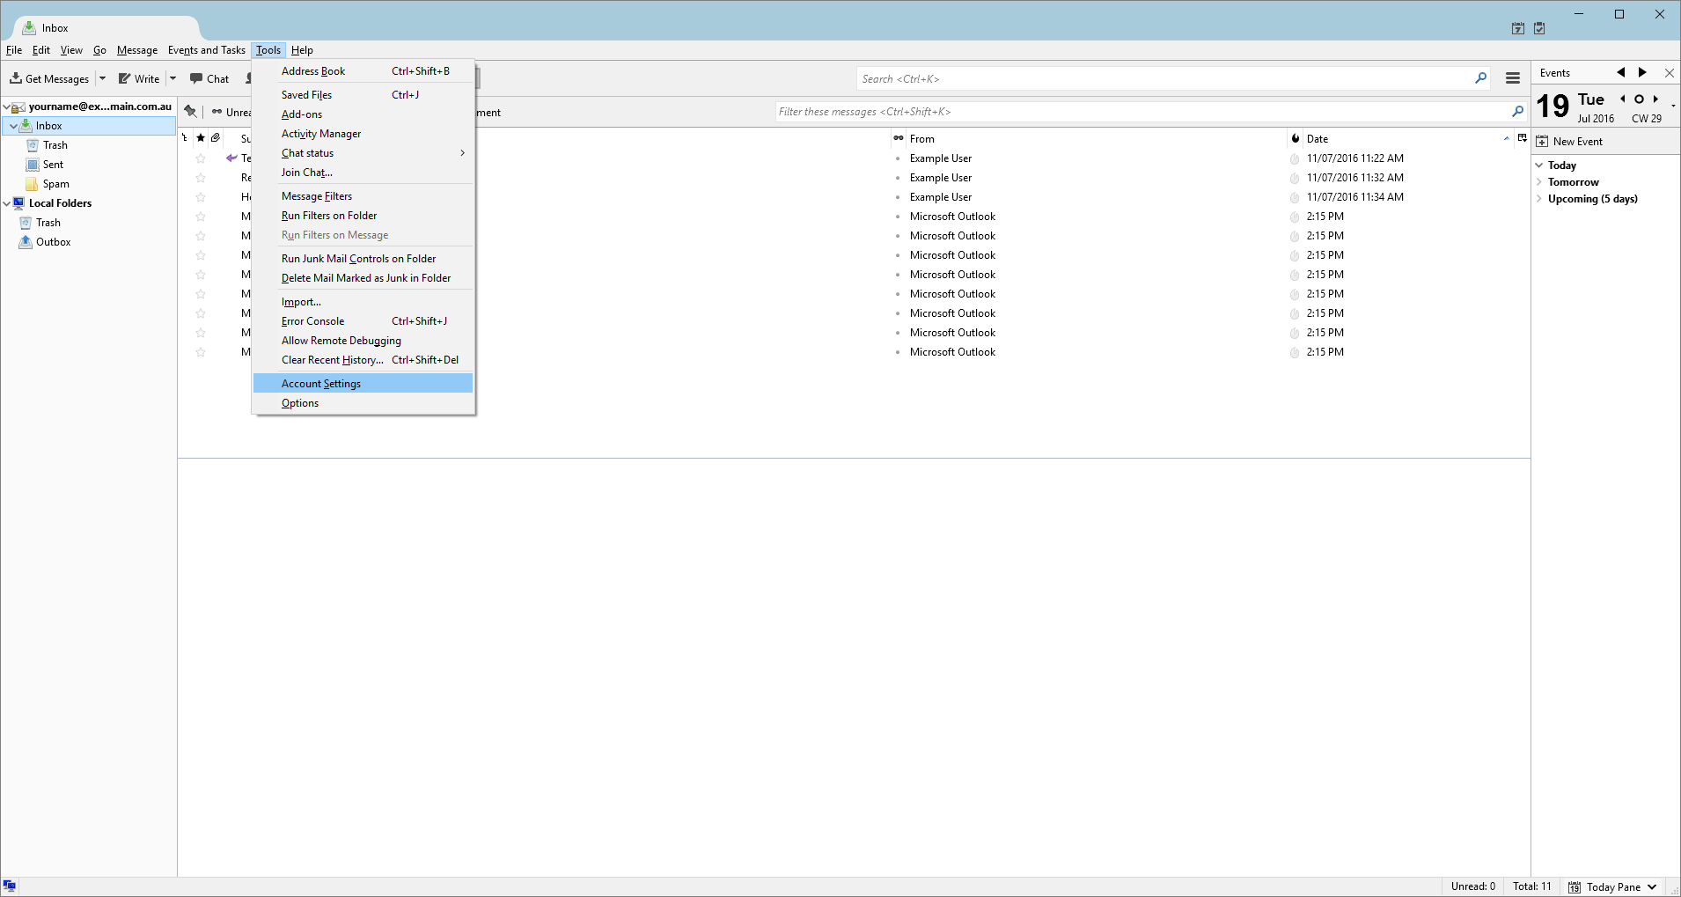Expand the Tomorrow events section

[1539, 182]
